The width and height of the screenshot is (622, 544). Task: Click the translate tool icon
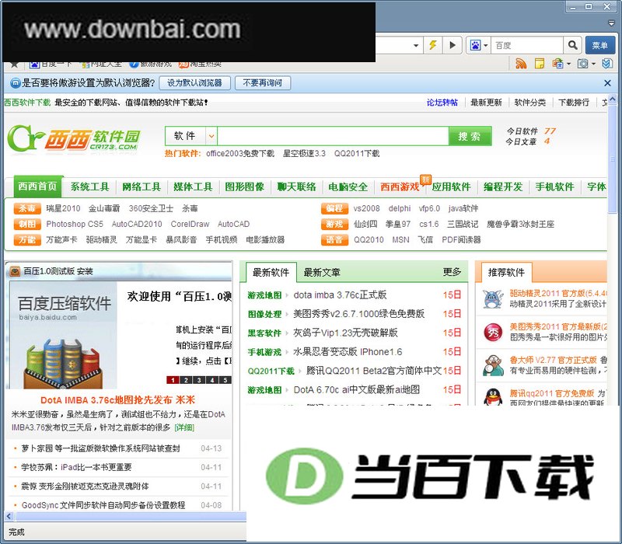557,64
